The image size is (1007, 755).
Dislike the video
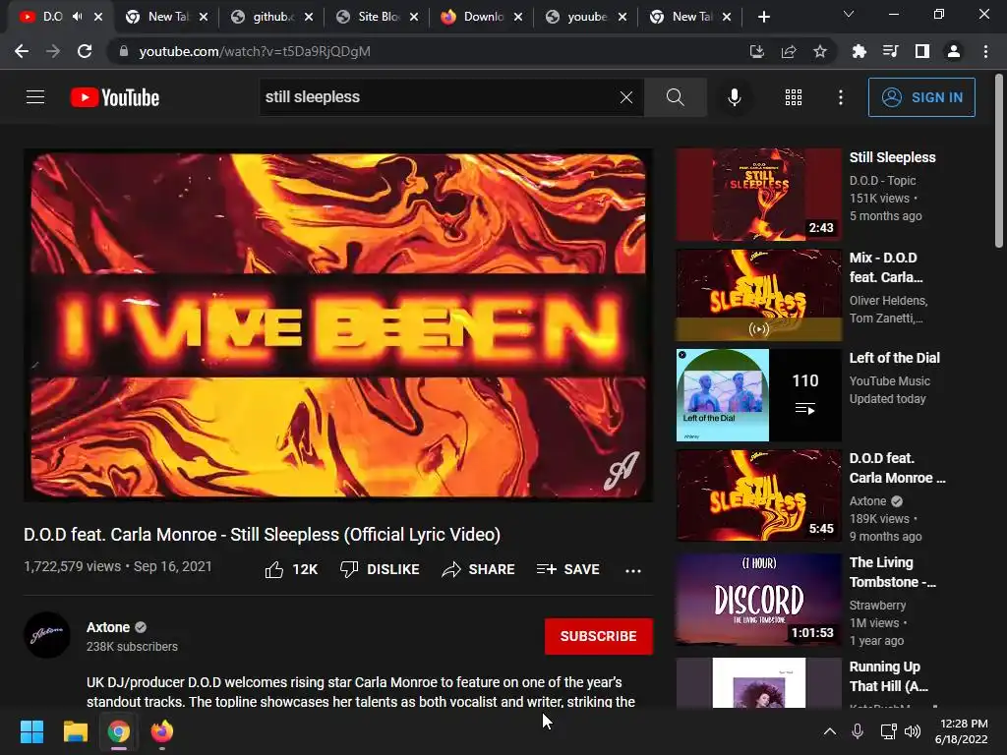pyautogui.click(x=380, y=569)
